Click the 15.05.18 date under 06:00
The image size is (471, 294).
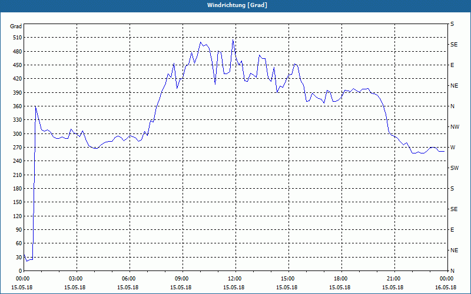[x=128, y=288]
